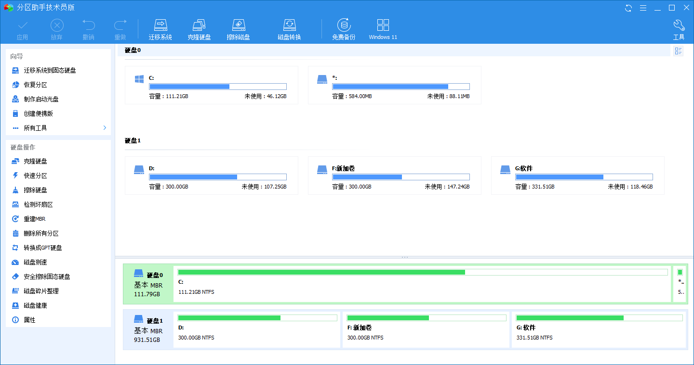Select the *: 584.00MB partition card
Screen dimensions: 694x365
pos(395,85)
